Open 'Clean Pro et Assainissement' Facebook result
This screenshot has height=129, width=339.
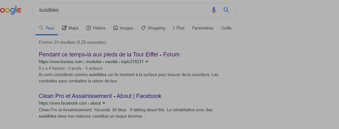pyautogui.click(x=100, y=96)
